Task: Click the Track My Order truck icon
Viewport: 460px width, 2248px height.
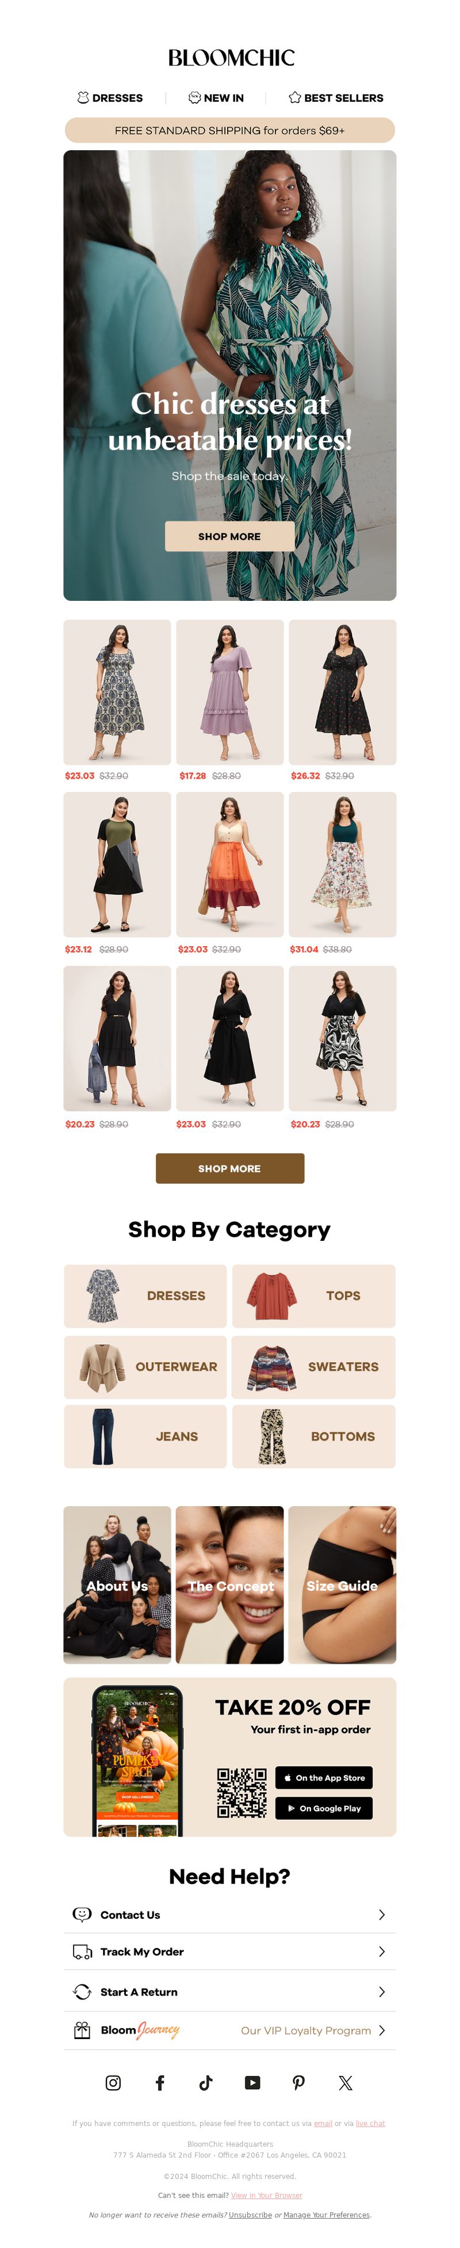Action: [82, 1951]
